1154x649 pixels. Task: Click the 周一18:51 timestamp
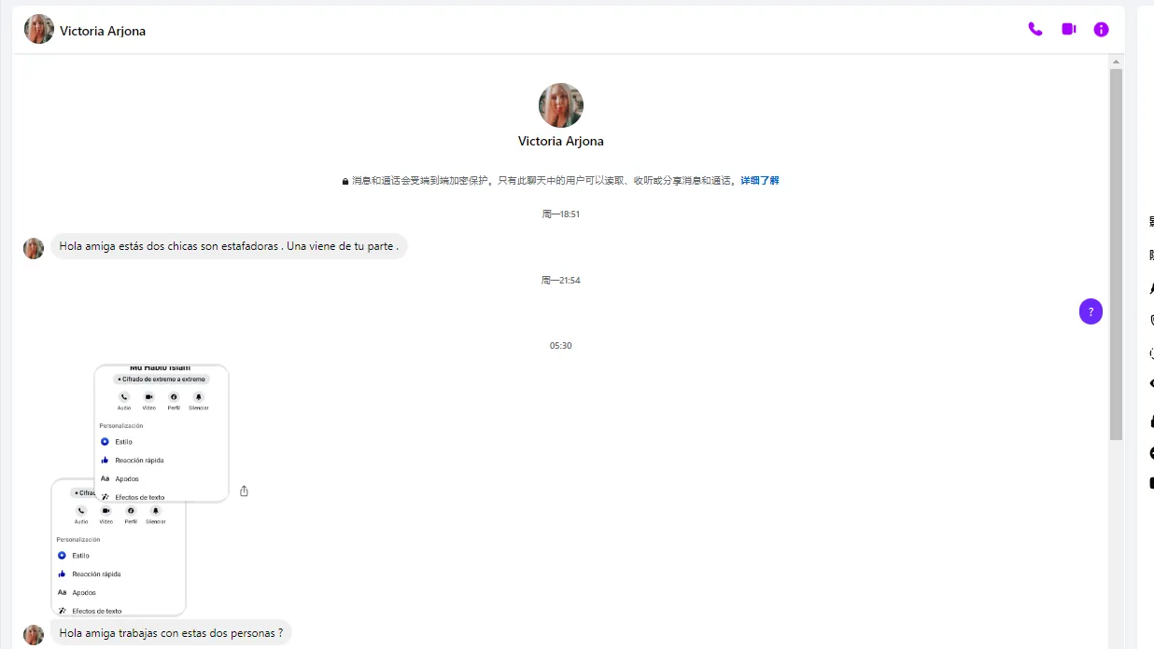pyautogui.click(x=561, y=214)
